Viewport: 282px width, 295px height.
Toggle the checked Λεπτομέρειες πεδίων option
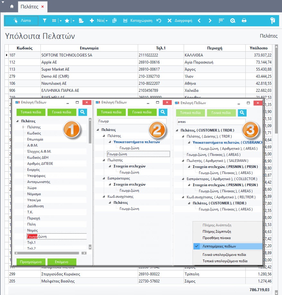click(x=220, y=246)
